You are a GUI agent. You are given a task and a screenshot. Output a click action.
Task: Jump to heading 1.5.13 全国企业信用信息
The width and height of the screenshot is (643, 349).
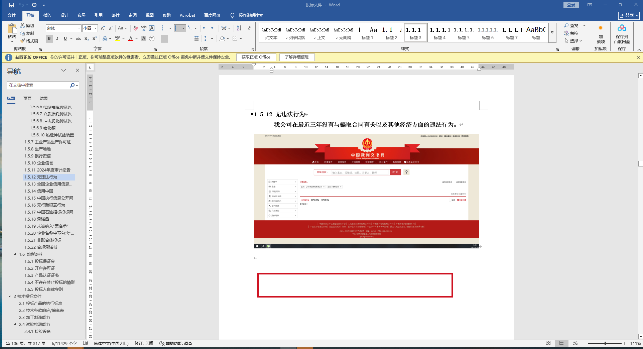[48, 184]
